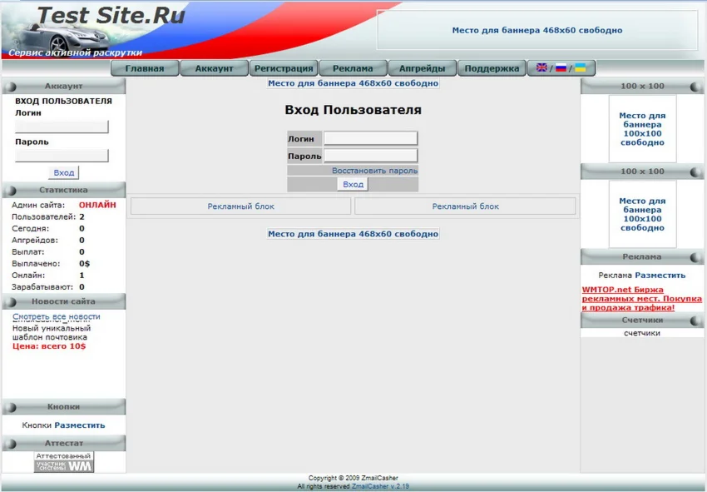Click banner placeholder above Вход Пользователя heading
707x492 pixels.
click(353, 83)
